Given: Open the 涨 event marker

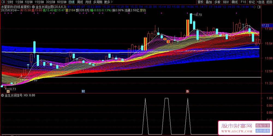Looking at the screenshot, I should point(187,91).
